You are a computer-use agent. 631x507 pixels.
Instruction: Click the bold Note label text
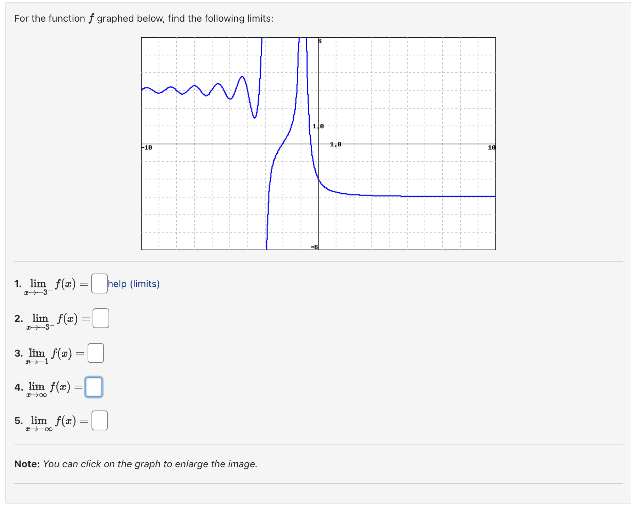pyautogui.click(x=27, y=464)
